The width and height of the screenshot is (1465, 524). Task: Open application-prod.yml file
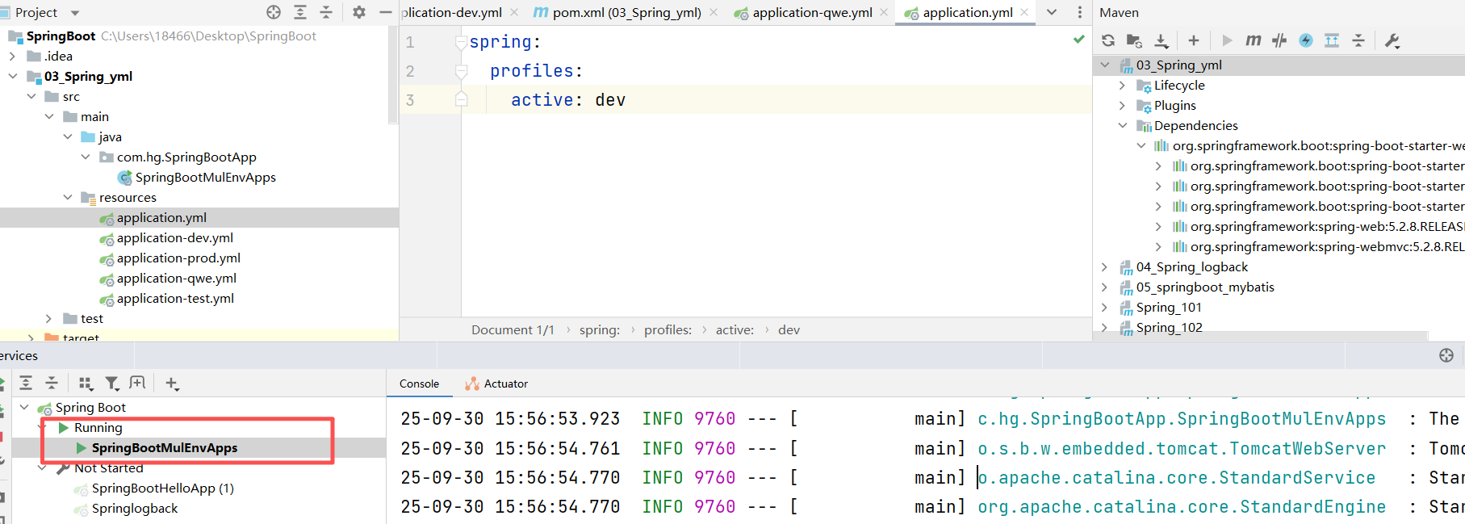click(178, 258)
